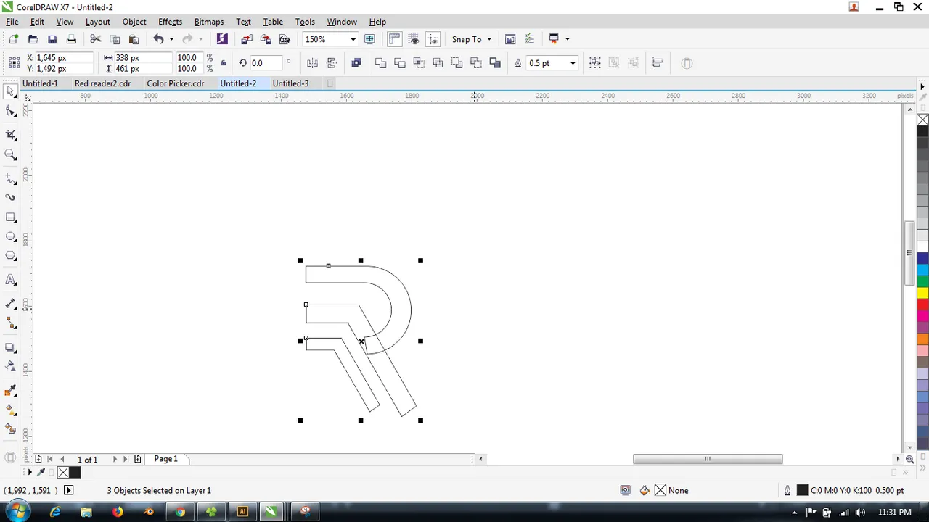Switch to Red reader2.cdr tab
Image resolution: width=929 pixels, height=522 pixels.
102,83
